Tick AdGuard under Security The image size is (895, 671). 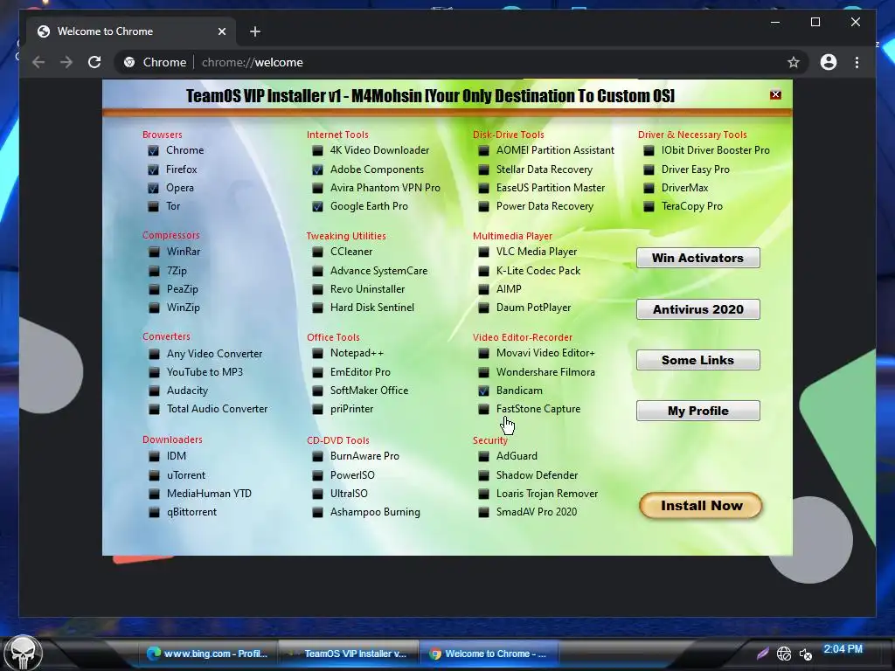483,456
